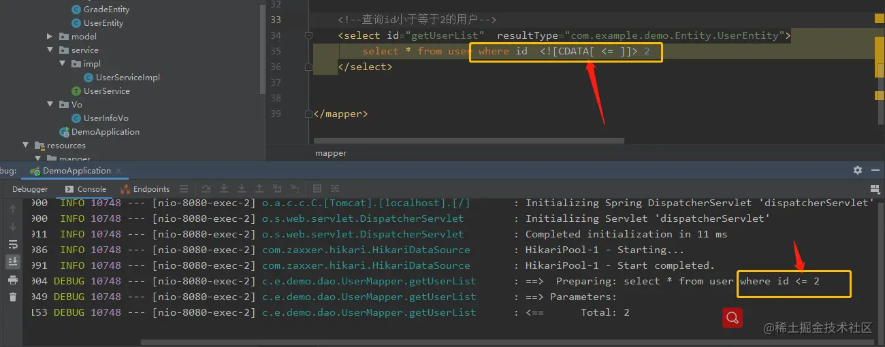
Task: Click the Evaluate Expression calculator icon
Action: (x=317, y=189)
